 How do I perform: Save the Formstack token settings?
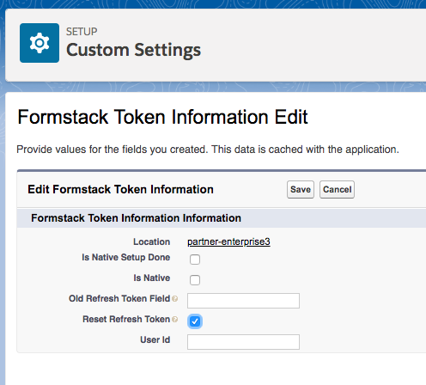(301, 189)
